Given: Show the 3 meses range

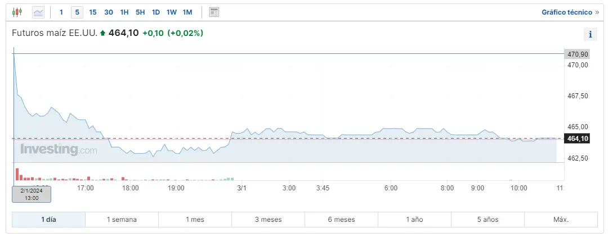Looking at the screenshot, I should tap(268, 220).
